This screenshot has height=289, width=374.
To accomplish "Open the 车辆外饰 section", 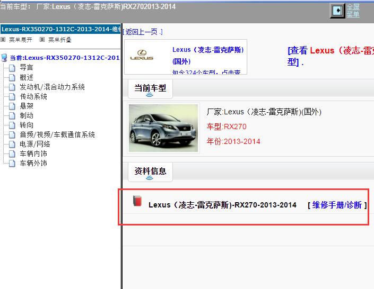I will pyautogui.click(x=33, y=163).
